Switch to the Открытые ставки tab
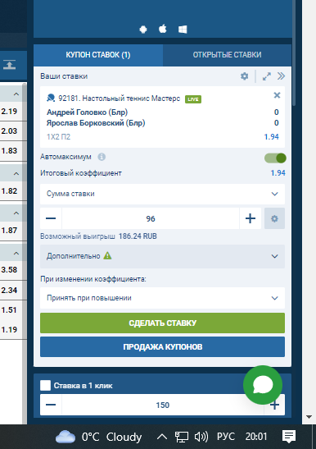The height and width of the screenshot is (449, 316). pos(227,55)
